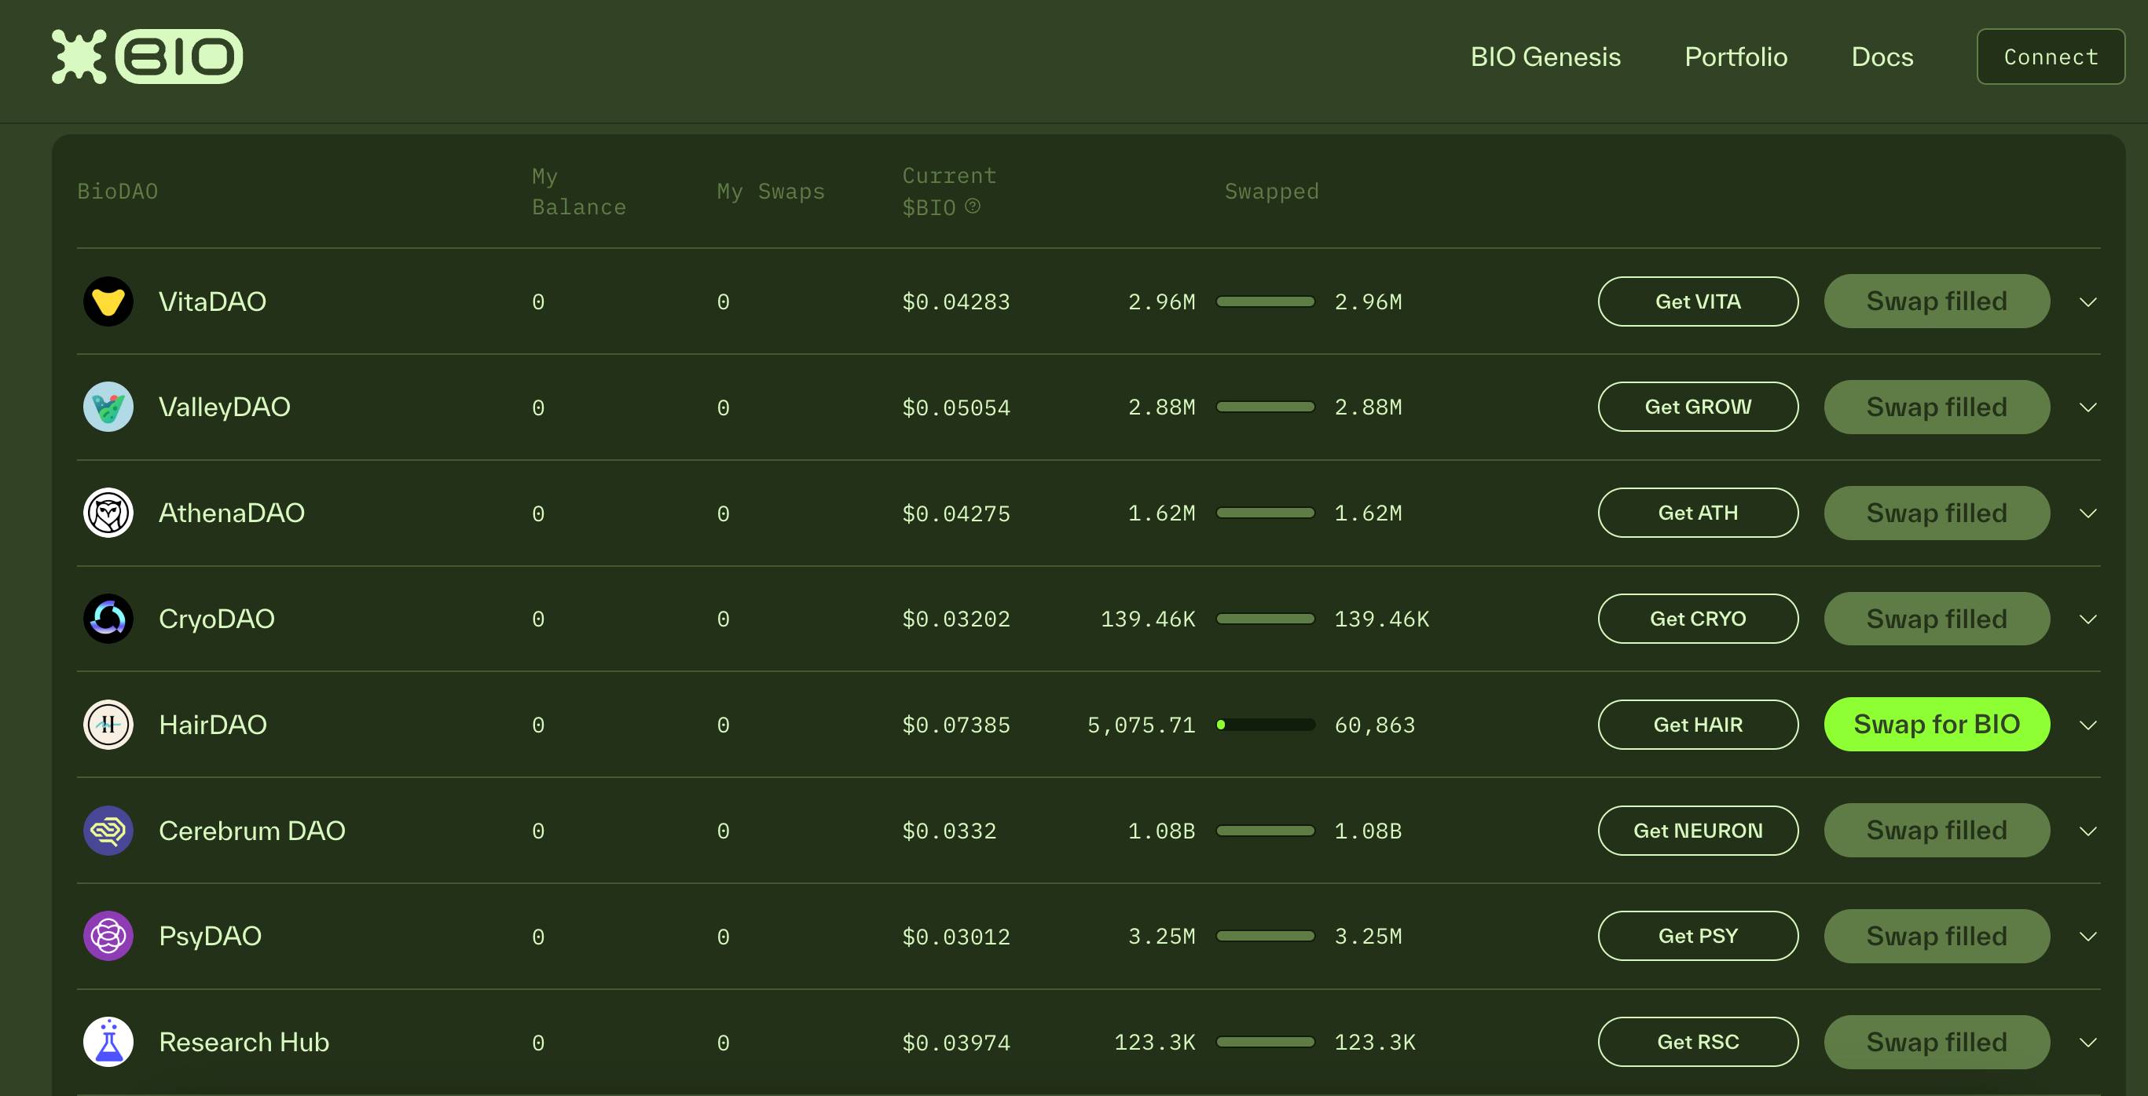Click Connect wallet button
This screenshot has width=2148, height=1096.
tap(2051, 56)
